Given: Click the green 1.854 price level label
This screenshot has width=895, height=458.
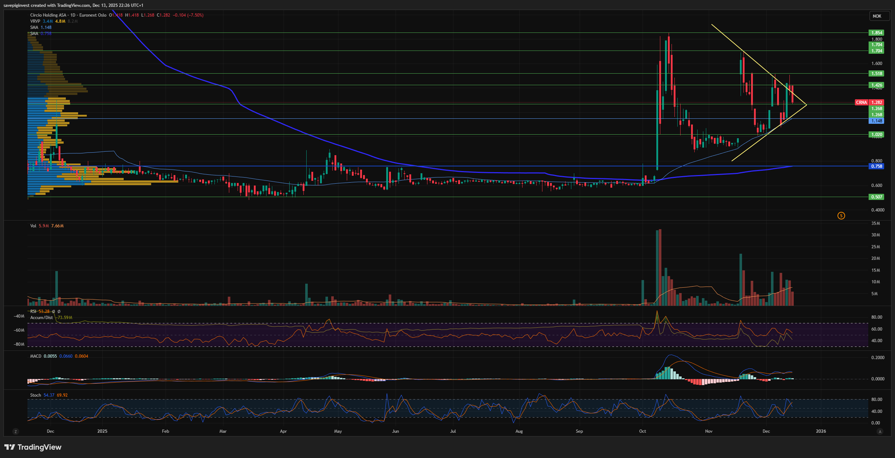Looking at the screenshot, I should pos(877,33).
